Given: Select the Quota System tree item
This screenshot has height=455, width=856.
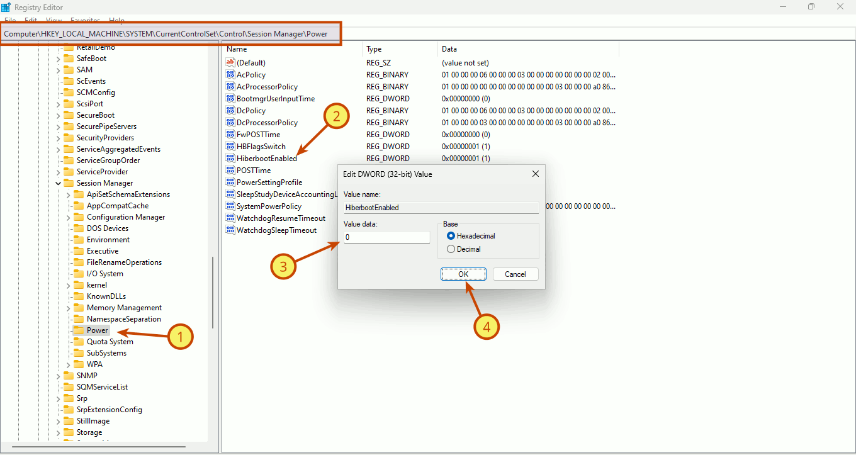Looking at the screenshot, I should (x=110, y=342).
